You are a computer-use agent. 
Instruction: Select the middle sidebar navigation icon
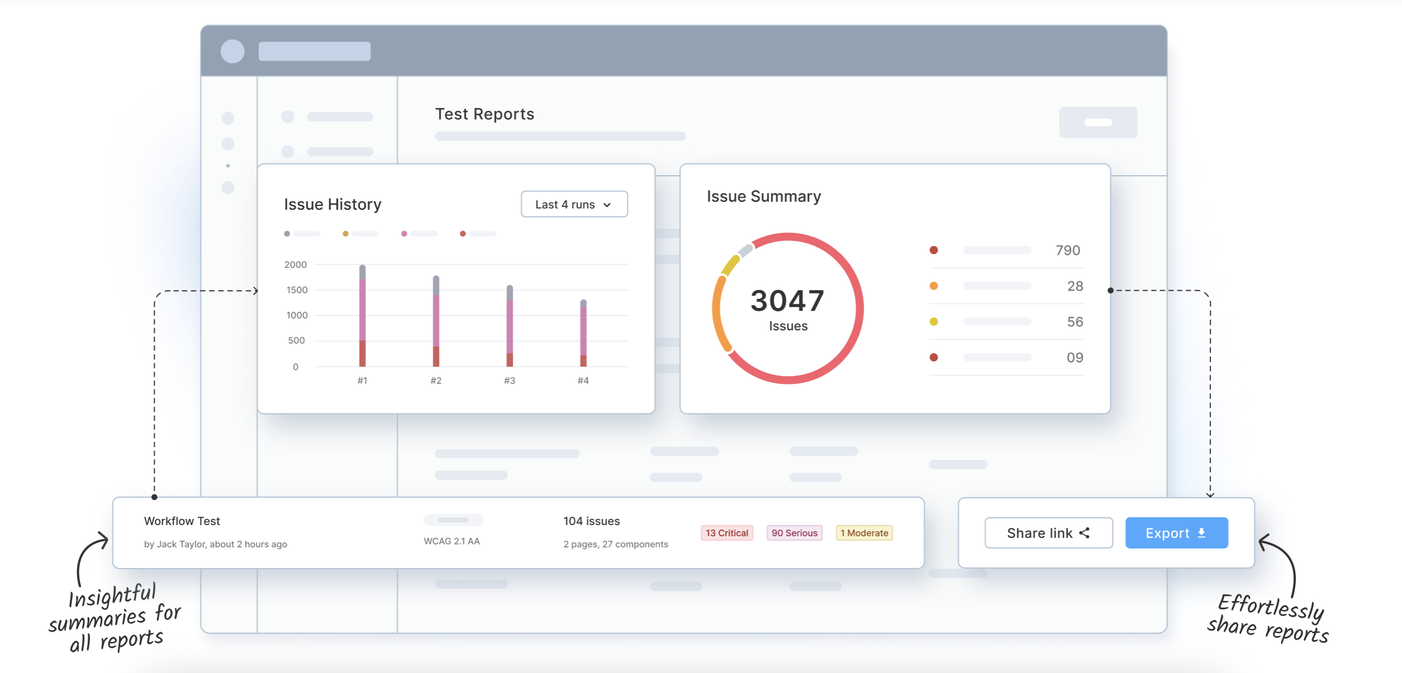228,143
